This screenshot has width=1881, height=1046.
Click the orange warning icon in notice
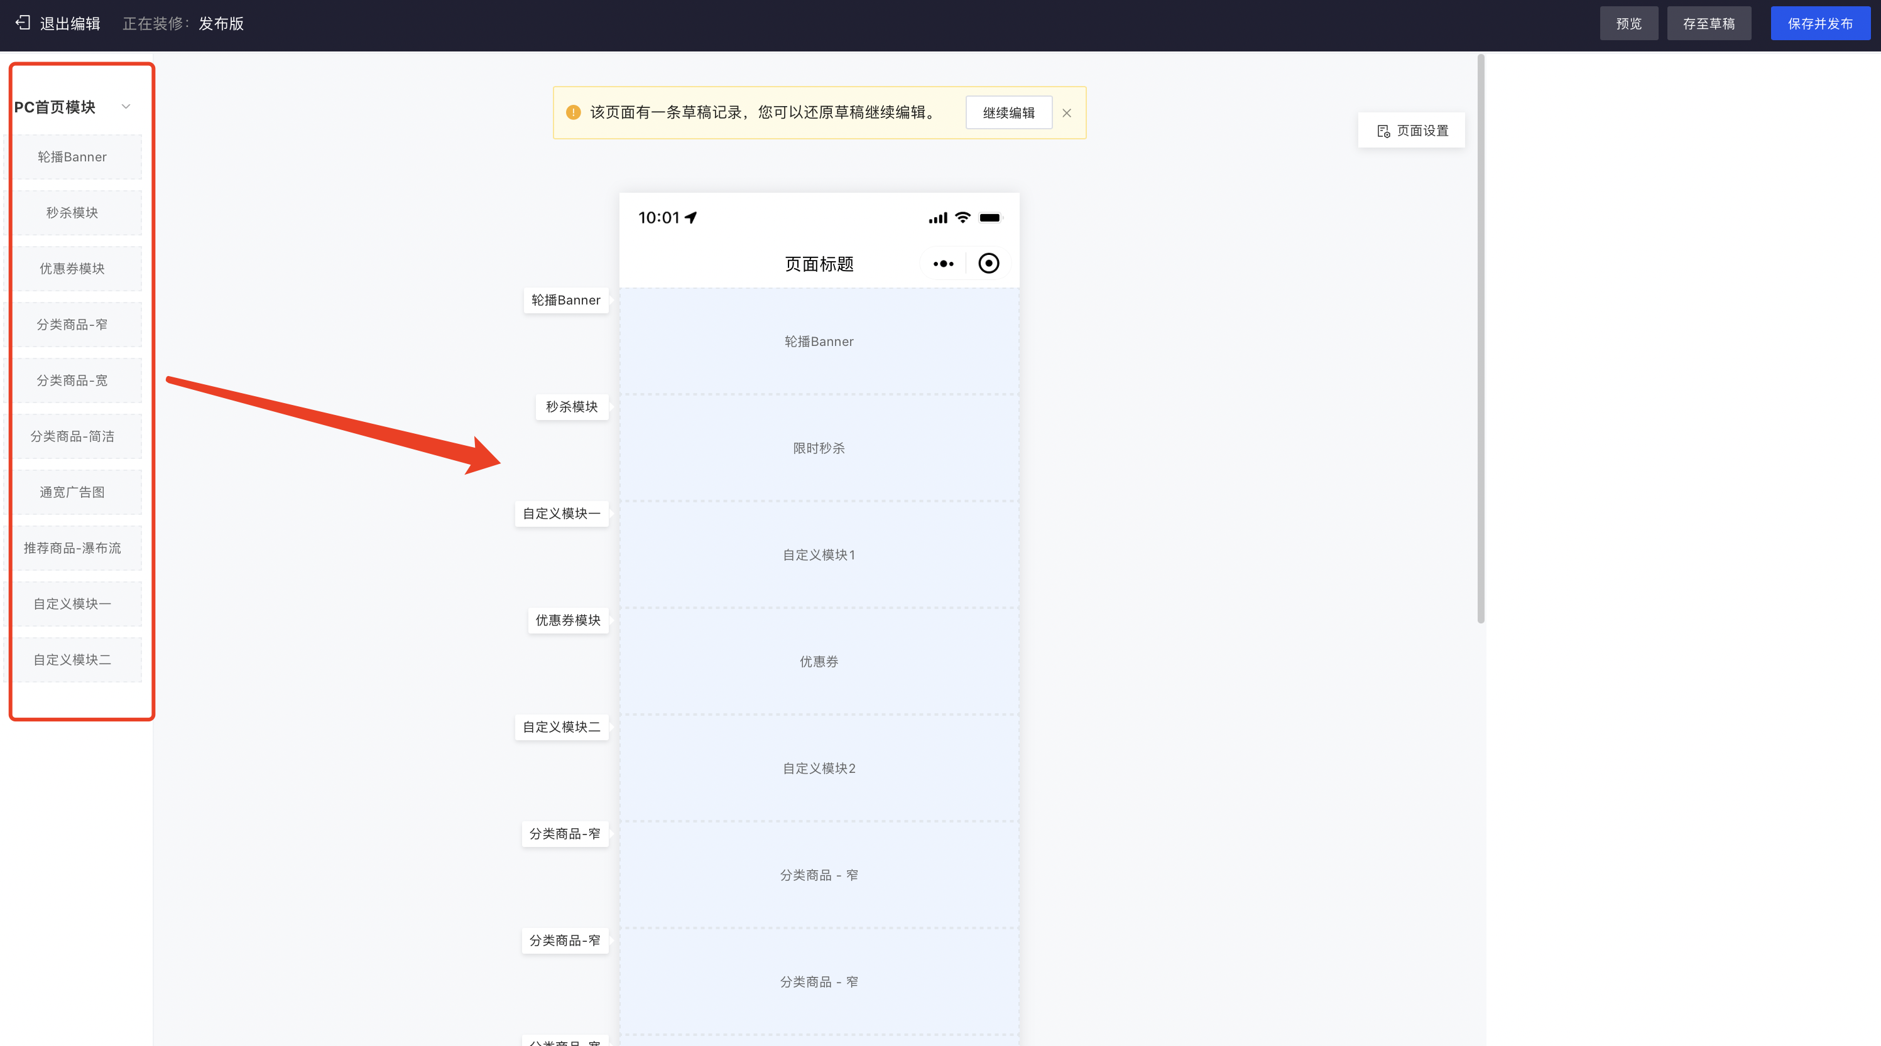pyautogui.click(x=573, y=112)
